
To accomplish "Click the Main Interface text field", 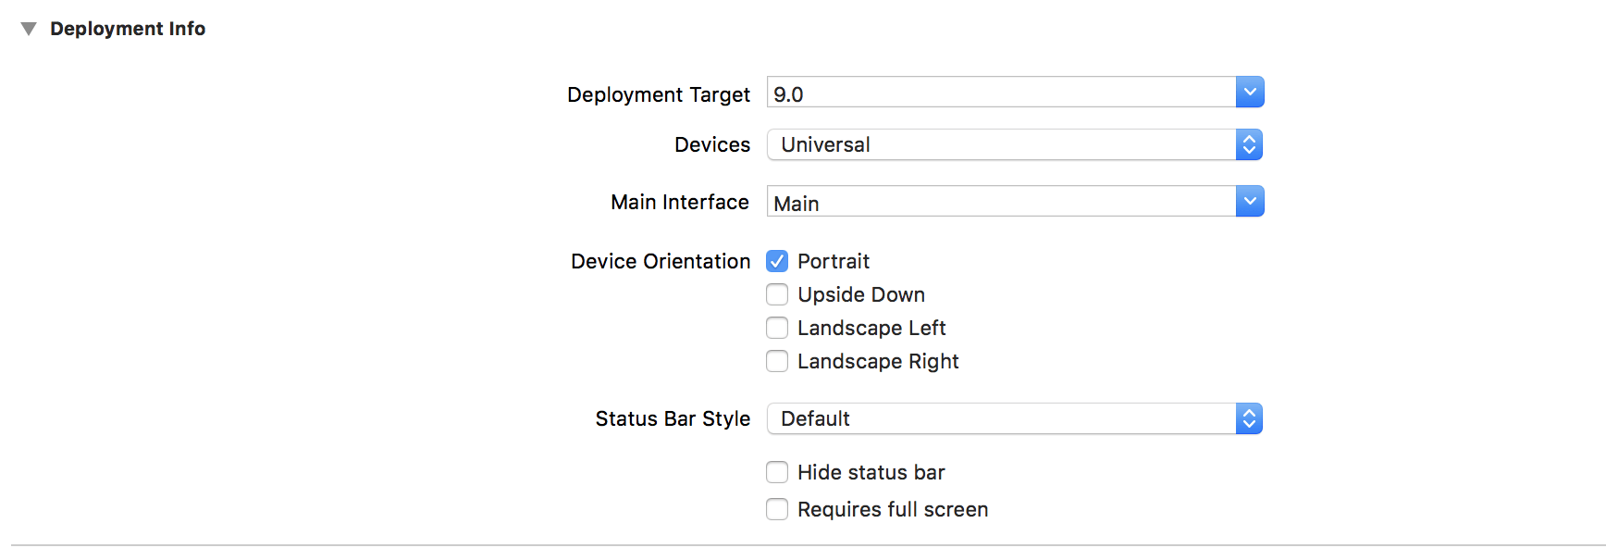I will (1001, 202).
